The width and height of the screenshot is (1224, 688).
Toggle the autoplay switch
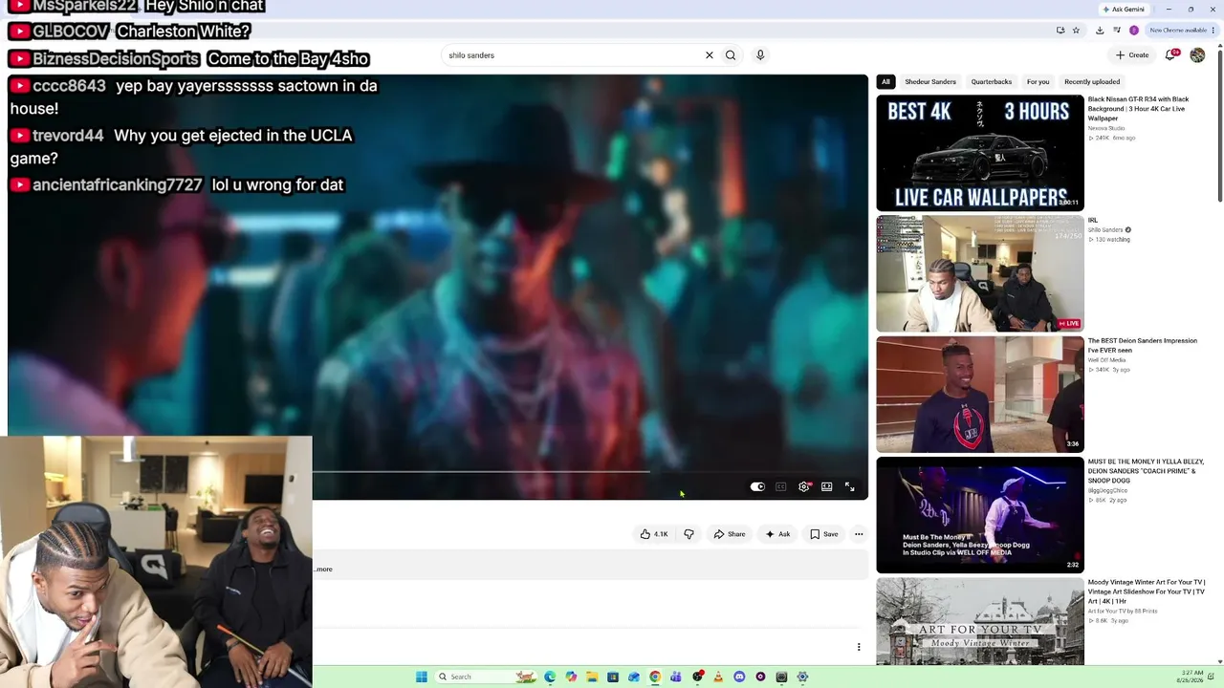(757, 487)
